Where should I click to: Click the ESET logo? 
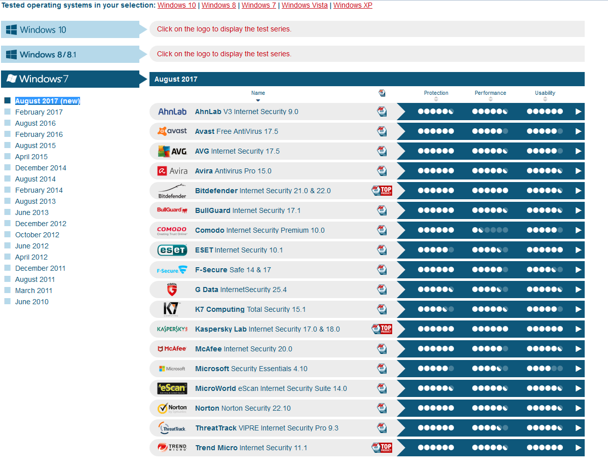coord(172,250)
